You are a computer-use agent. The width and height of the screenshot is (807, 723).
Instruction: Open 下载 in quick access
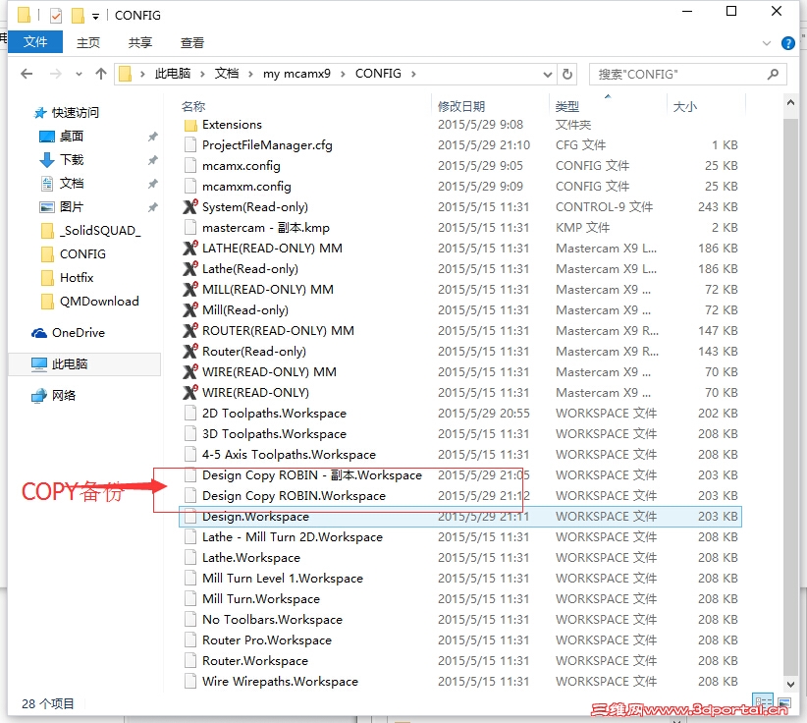[x=72, y=160]
